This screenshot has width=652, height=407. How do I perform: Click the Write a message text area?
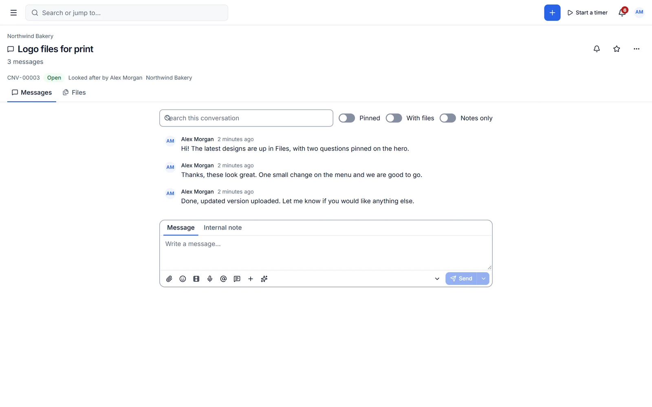(x=326, y=253)
